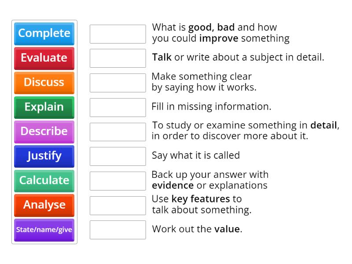Click the red-orange Analyse tile

click(44, 205)
